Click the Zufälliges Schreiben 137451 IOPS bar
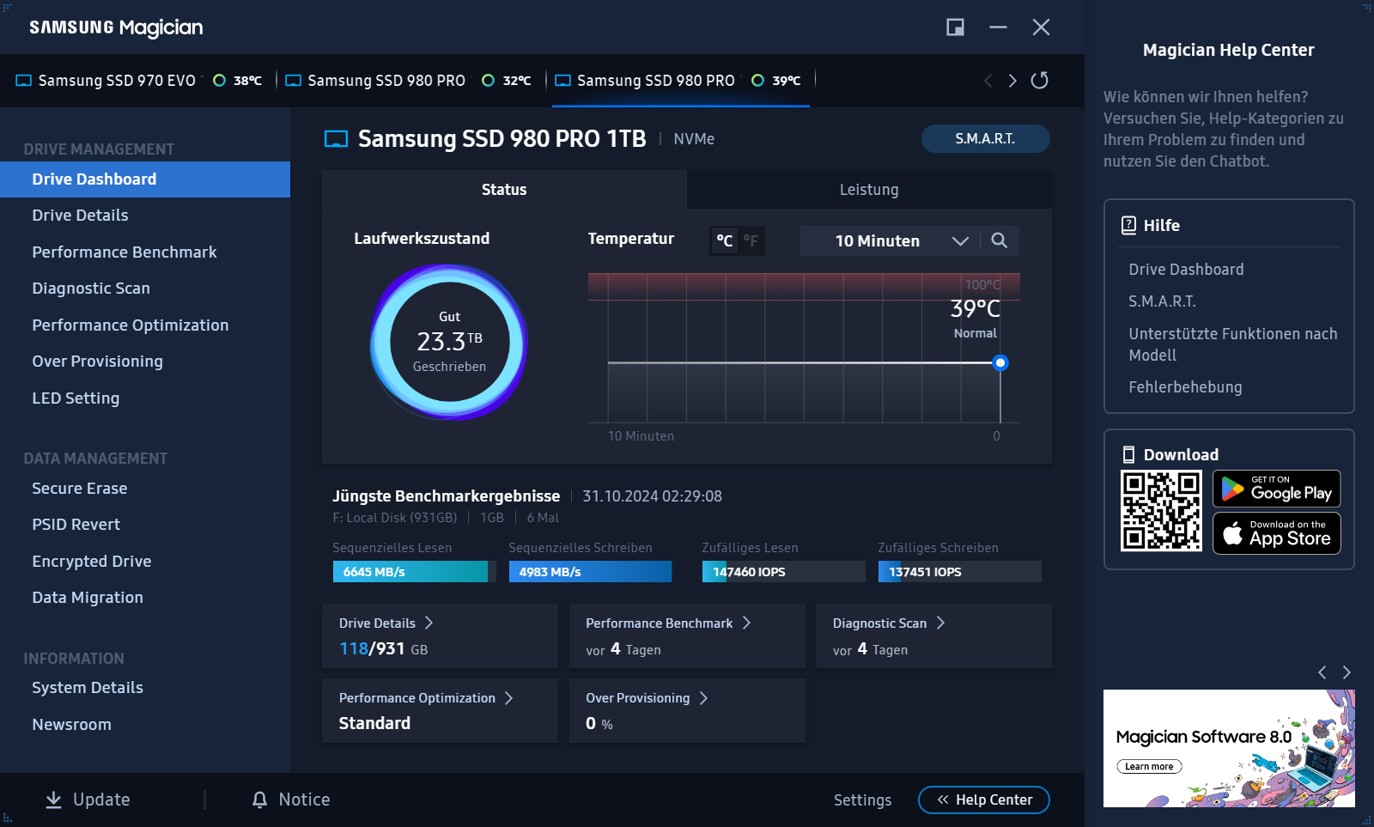This screenshot has height=827, width=1374. pos(959,572)
